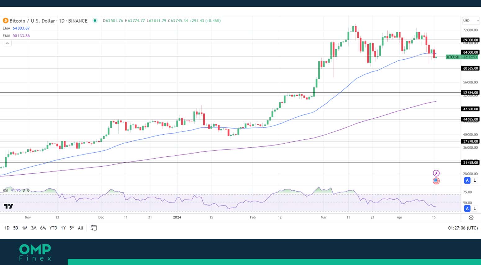Click the 22:32:53 candle countdown label
Screen dimensions: 481x265
click(x=470, y=57)
